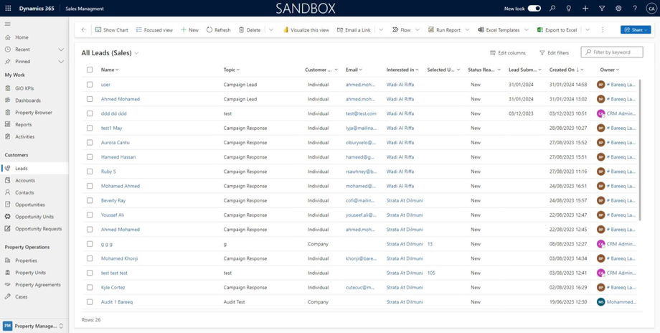The width and height of the screenshot is (660, 333).
Task: Click the more commands vertical ellipsis
Action: point(603,30)
